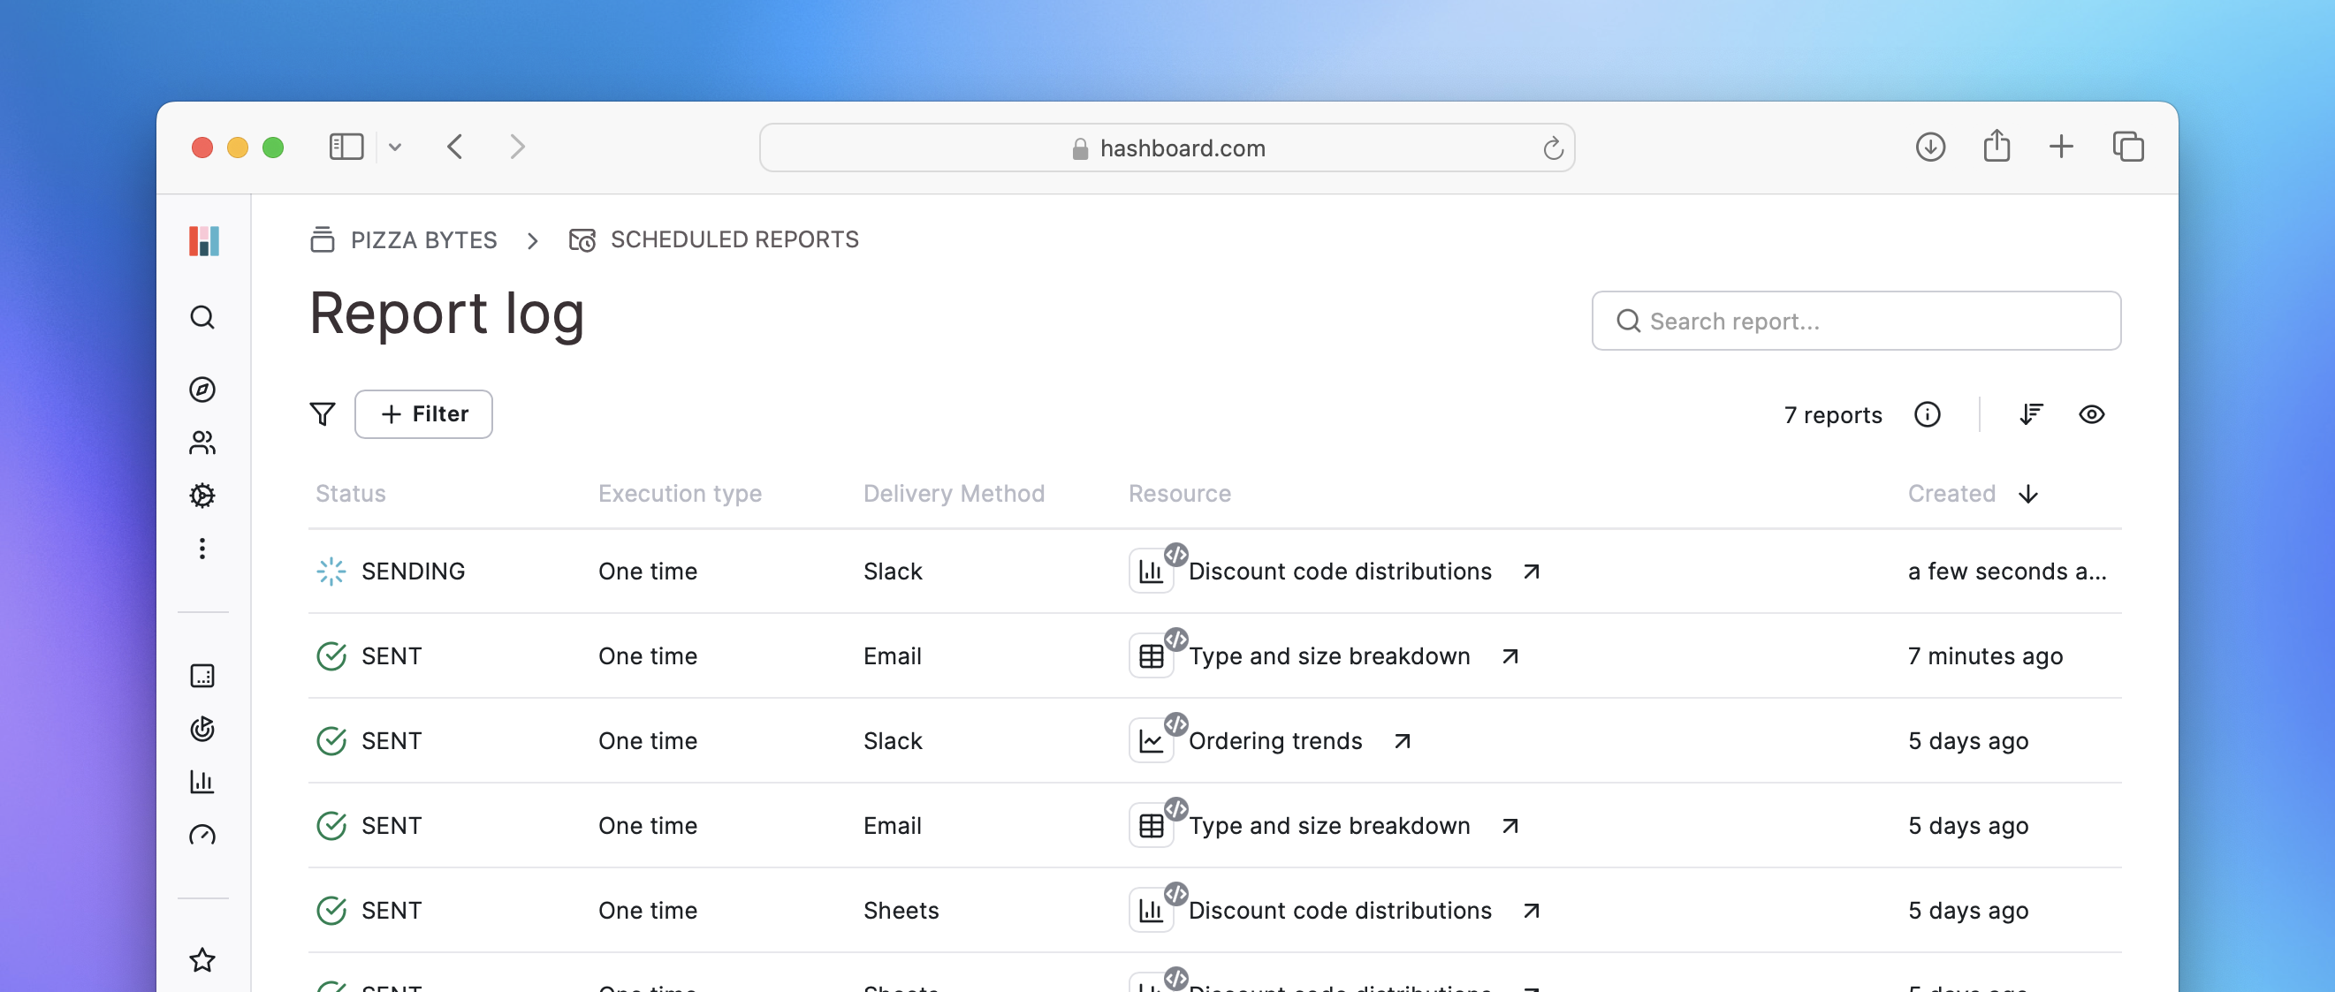Click the '7 minutes ago' cell
Screen dimensions: 2335x992
point(1985,656)
